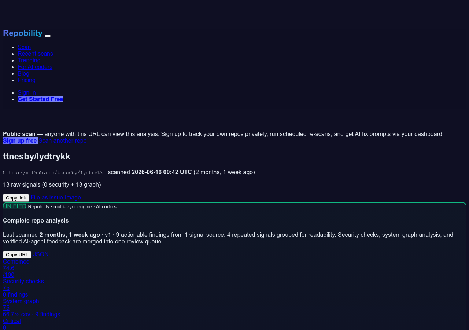Open the Security checks score link

click(x=23, y=281)
